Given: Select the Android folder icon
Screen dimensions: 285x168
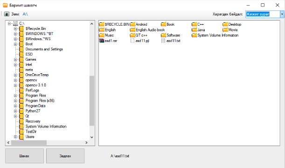Looking at the screenshot, I should pos(132,24).
